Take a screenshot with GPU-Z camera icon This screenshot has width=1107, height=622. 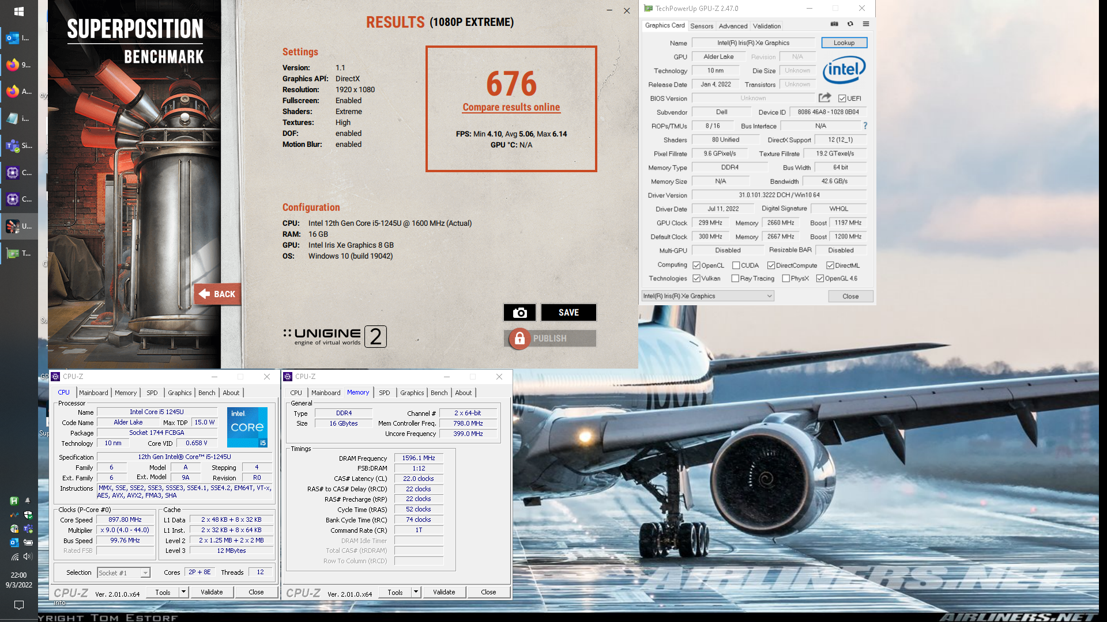click(834, 24)
